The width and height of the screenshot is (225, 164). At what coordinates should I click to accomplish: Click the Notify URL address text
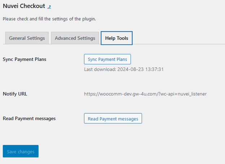[x=145, y=94]
